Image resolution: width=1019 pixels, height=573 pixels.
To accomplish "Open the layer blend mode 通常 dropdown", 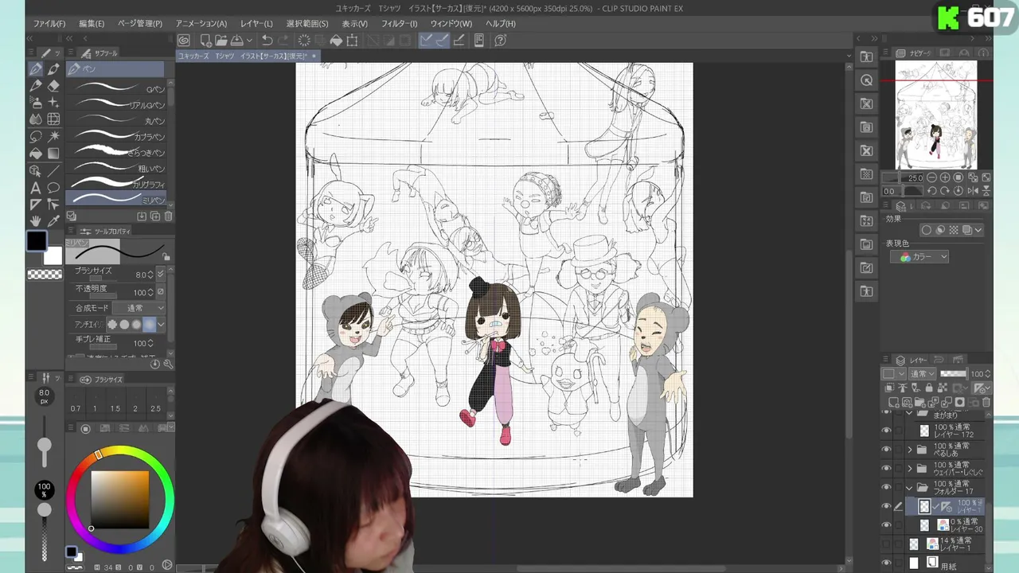I will (922, 374).
